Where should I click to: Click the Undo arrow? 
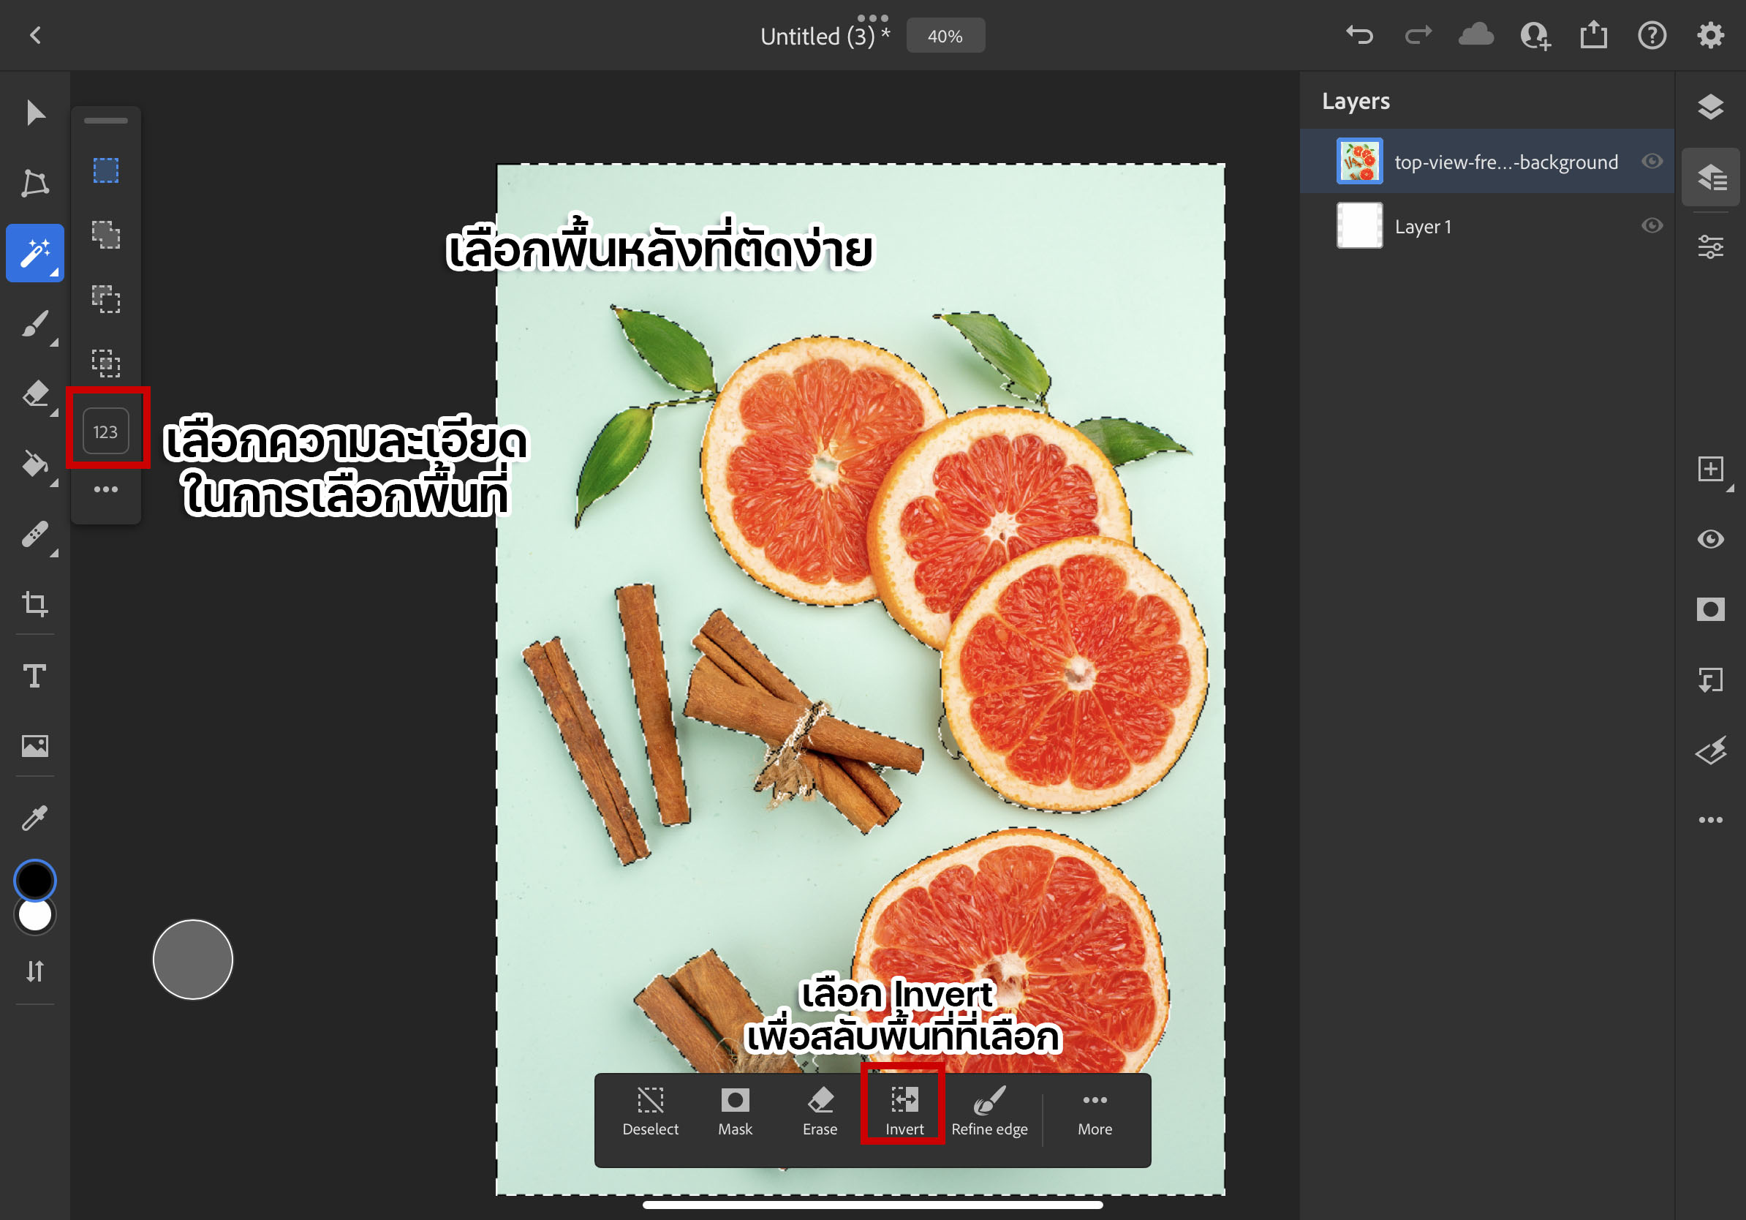point(1359,35)
